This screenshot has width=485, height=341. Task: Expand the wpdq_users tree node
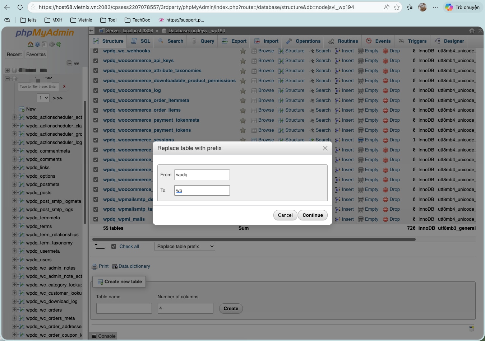click(x=14, y=260)
